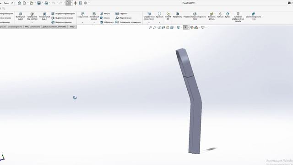This screenshot has height=165, width=293.
Task: Select the Draft (Уклон) tool
Action: click(x=105, y=18)
